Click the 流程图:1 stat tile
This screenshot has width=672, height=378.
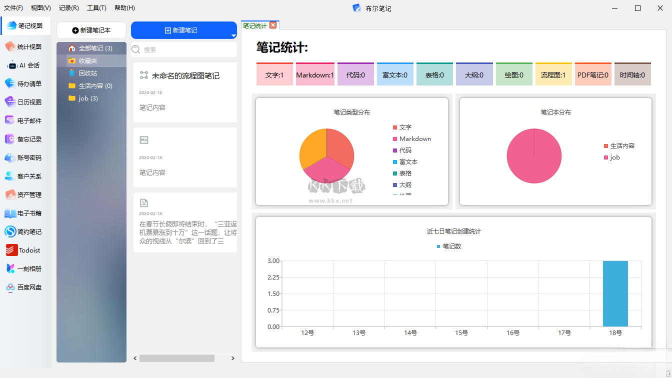553,75
